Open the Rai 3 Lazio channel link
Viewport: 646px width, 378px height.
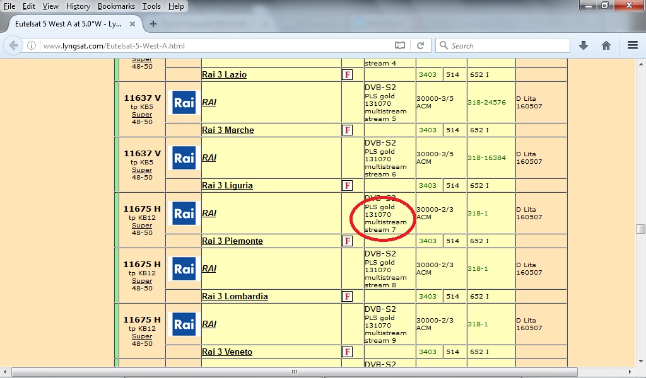click(224, 74)
